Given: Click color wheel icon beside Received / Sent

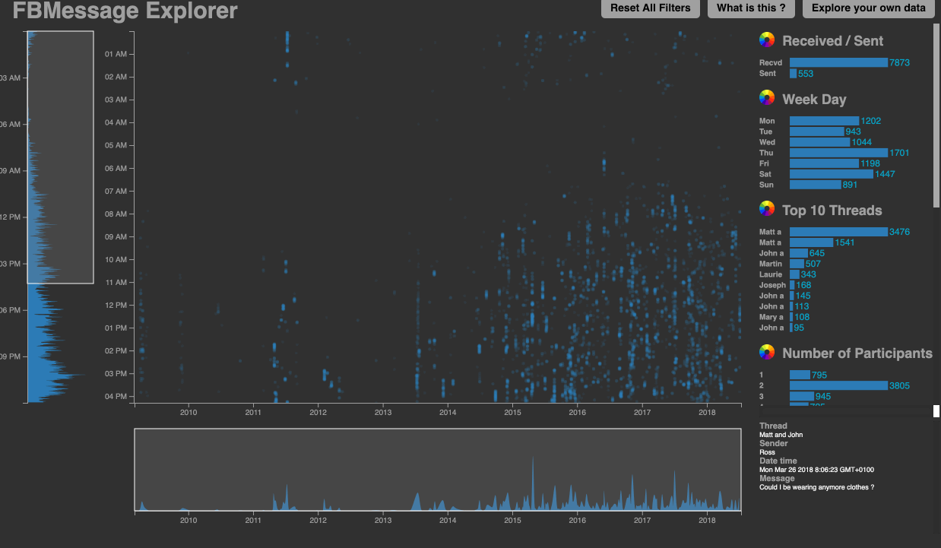Looking at the screenshot, I should point(766,40).
